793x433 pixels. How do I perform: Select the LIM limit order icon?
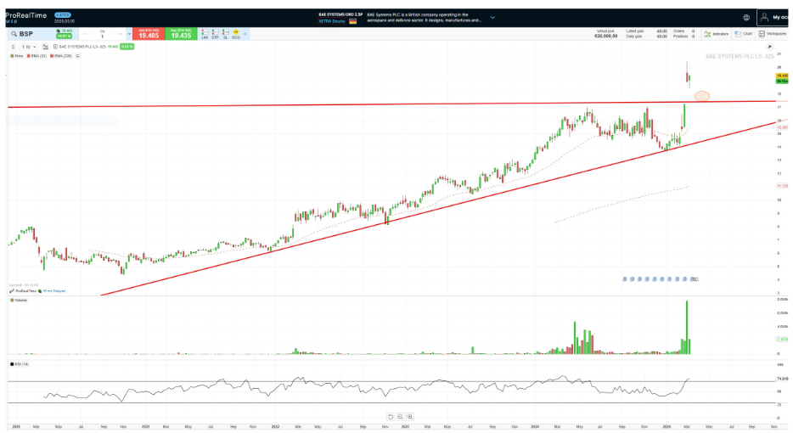click(x=205, y=34)
